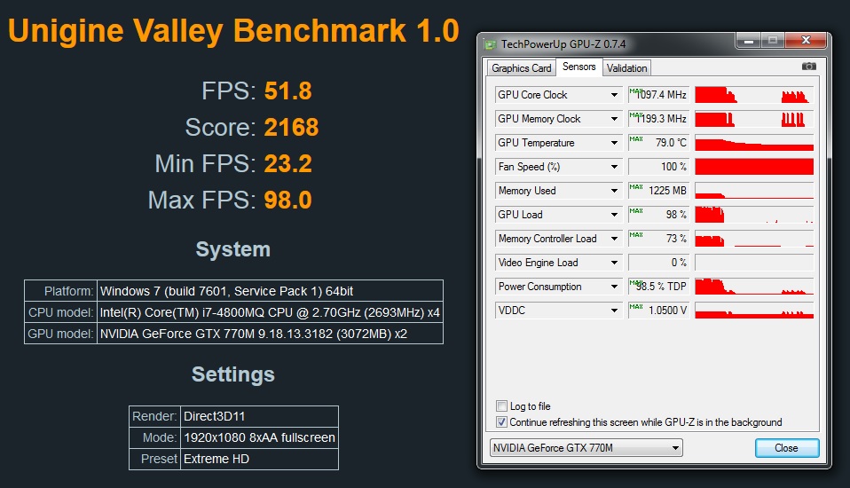Switch to the Graphics Card tab

click(521, 67)
